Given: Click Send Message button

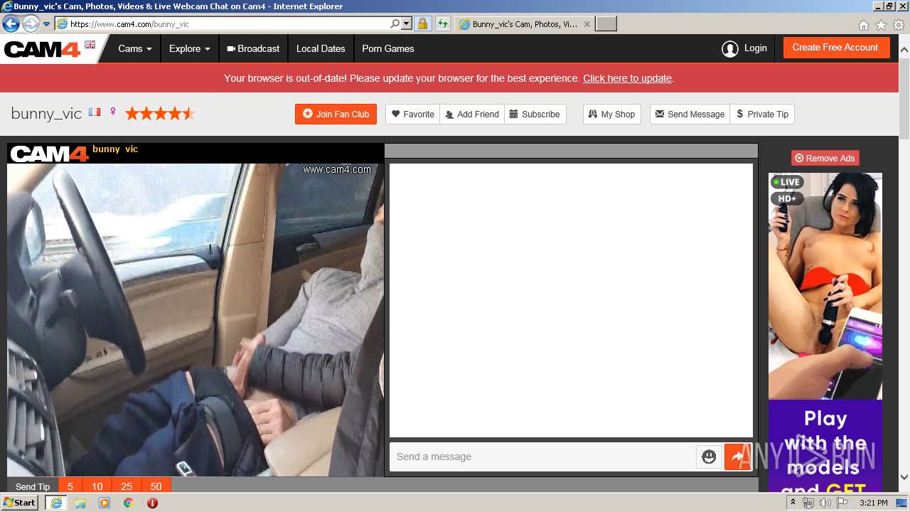Looking at the screenshot, I should point(690,114).
